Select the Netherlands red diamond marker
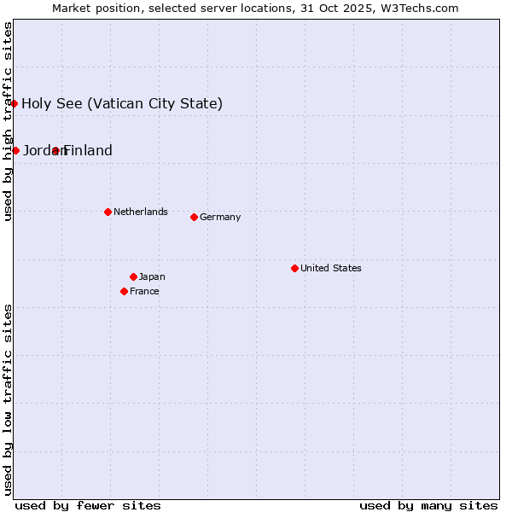512x512 pixels. (x=108, y=212)
